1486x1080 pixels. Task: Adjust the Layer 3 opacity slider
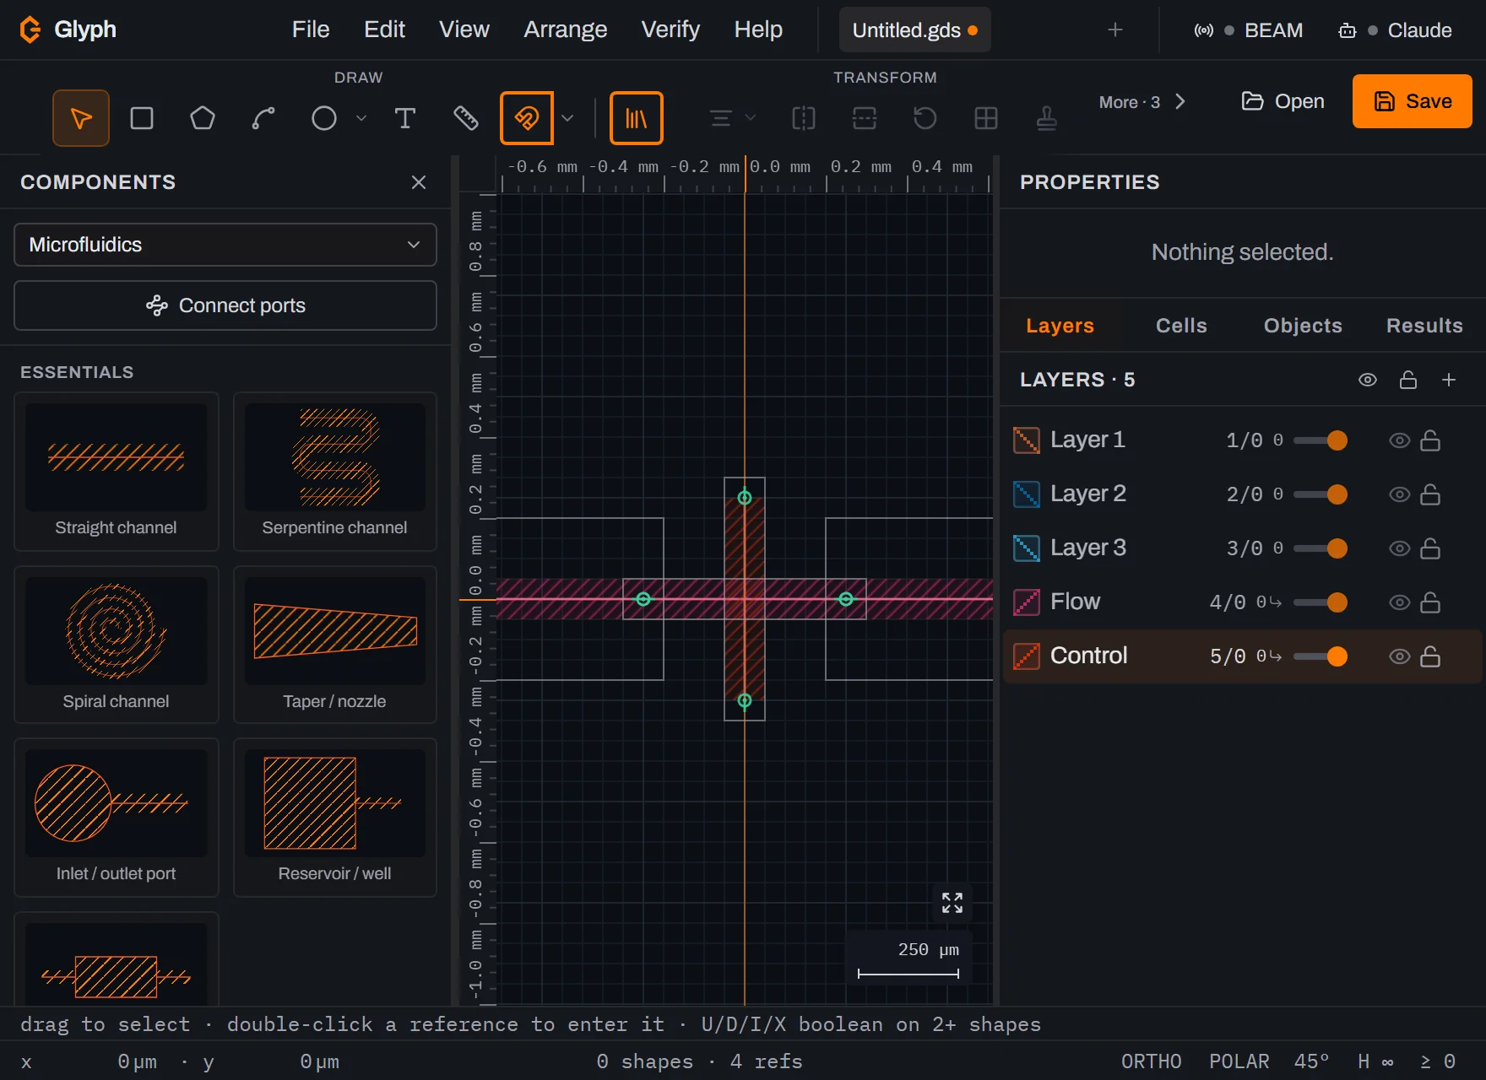coord(1321,548)
